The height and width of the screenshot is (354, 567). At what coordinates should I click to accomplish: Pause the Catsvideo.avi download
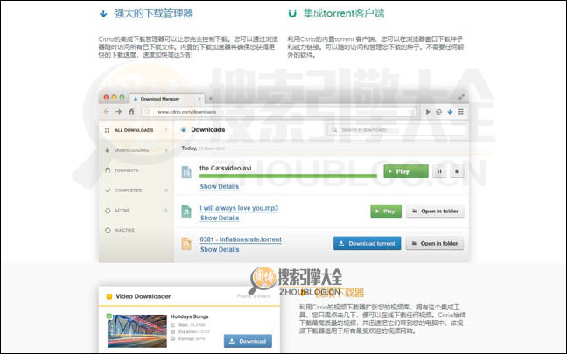click(x=439, y=171)
